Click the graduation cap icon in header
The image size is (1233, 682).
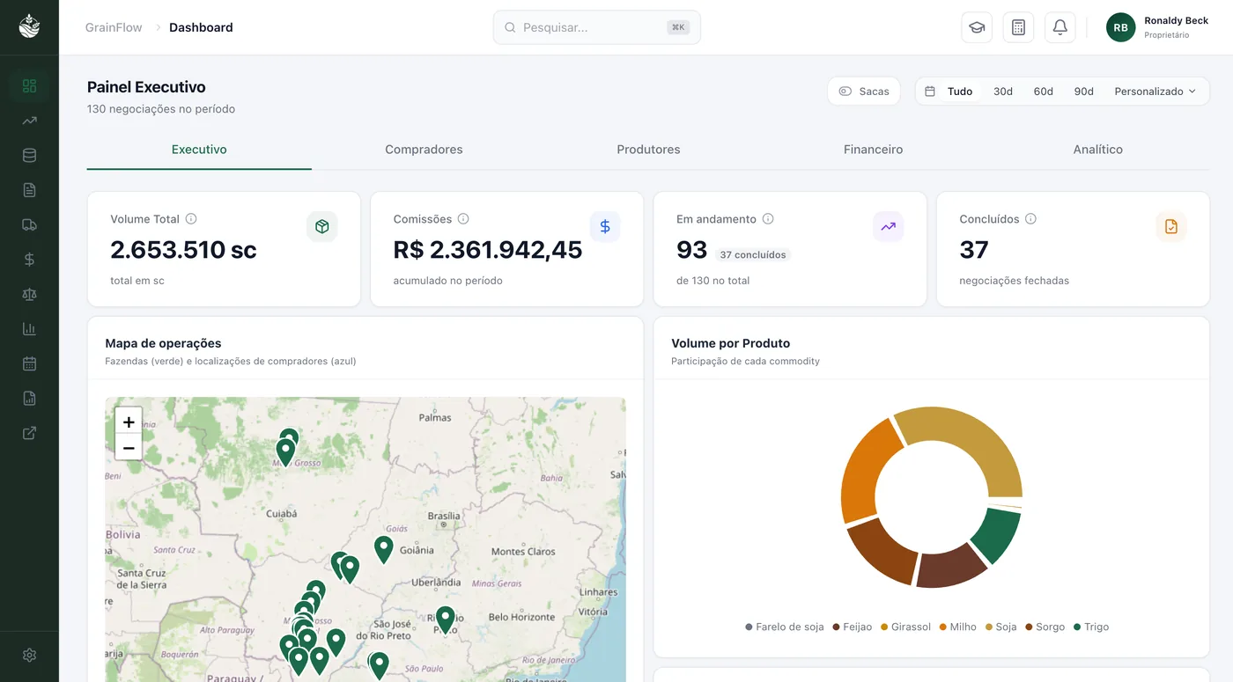click(977, 27)
